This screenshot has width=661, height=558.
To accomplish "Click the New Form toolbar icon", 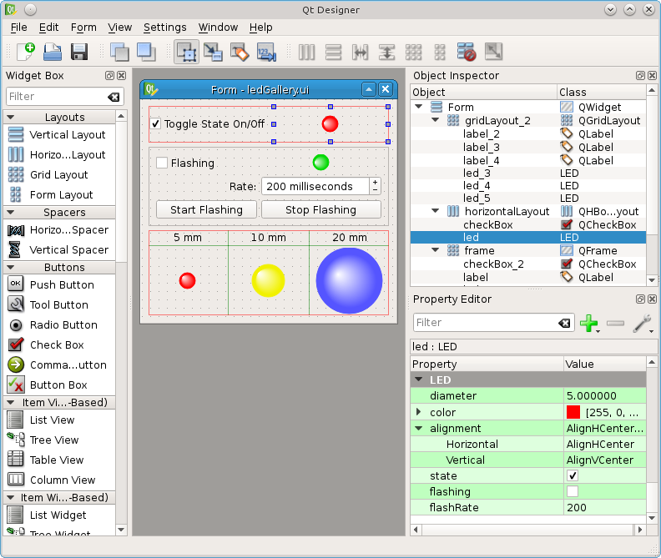I will pos(26,52).
